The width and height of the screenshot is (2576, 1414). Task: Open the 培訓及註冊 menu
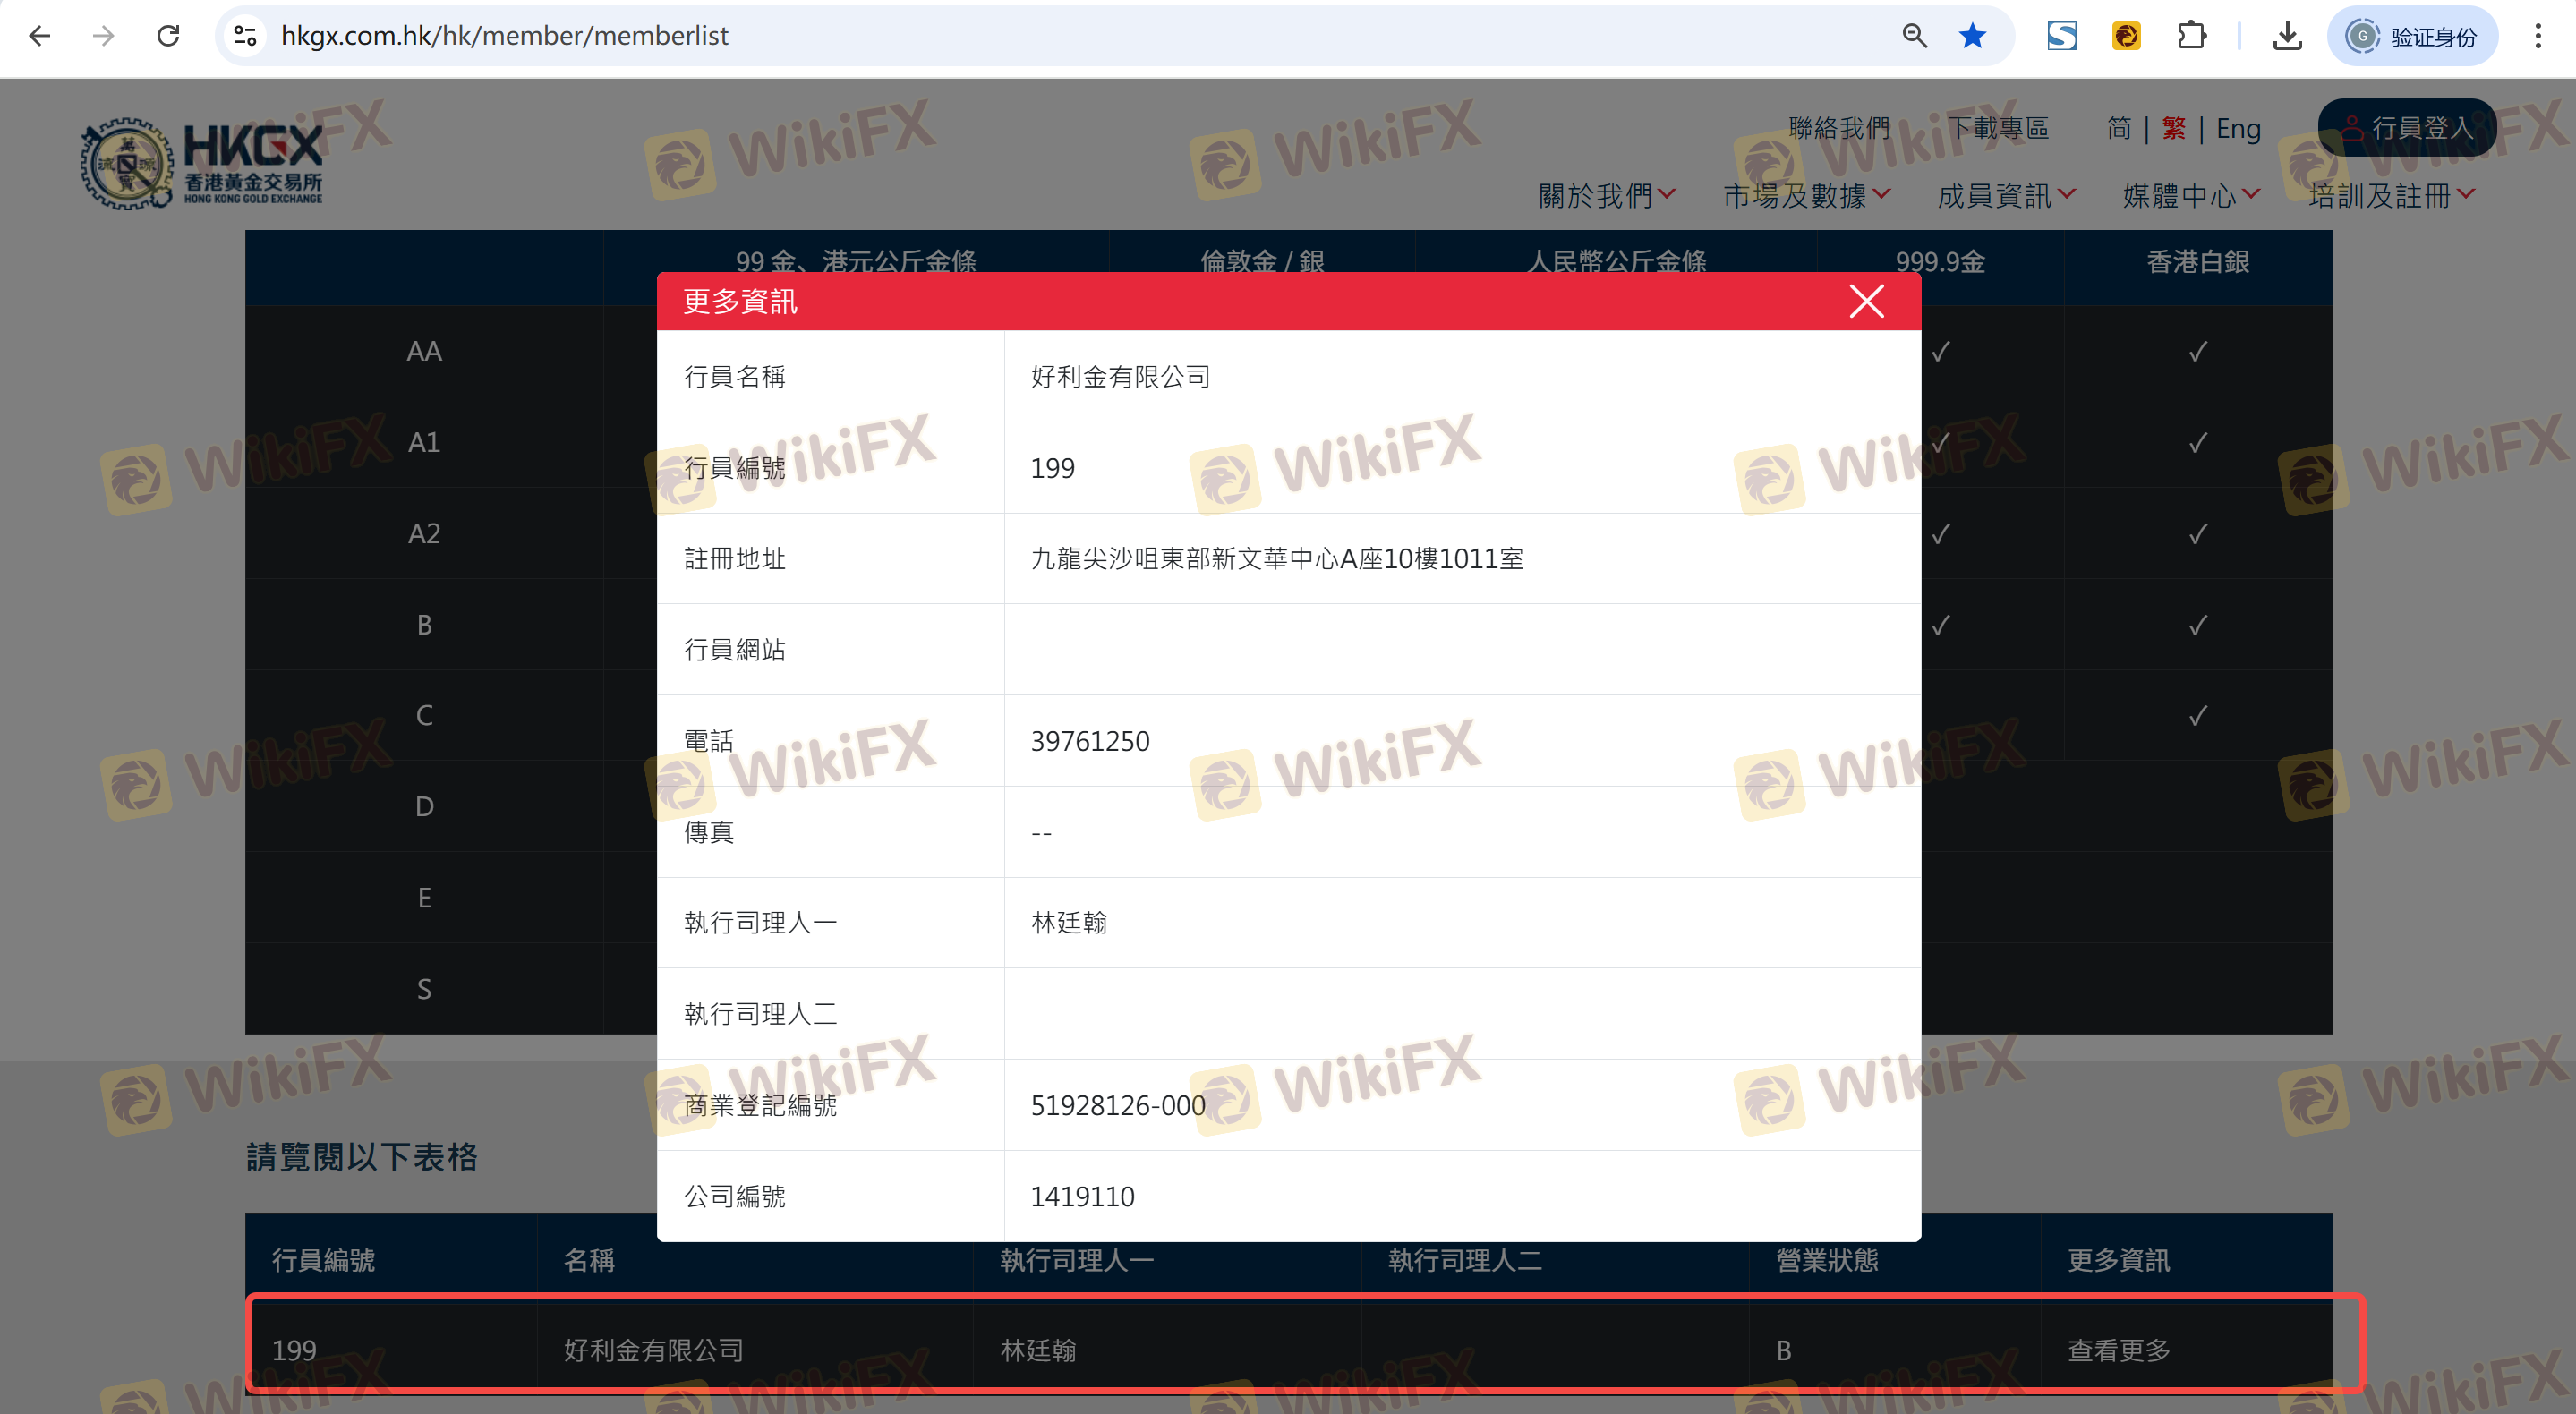[2390, 195]
